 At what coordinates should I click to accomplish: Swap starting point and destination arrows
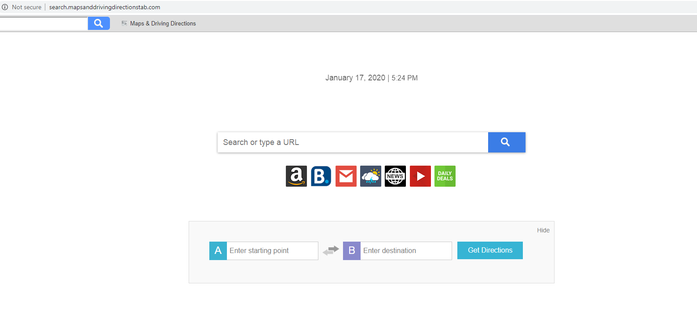pos(331,250)
